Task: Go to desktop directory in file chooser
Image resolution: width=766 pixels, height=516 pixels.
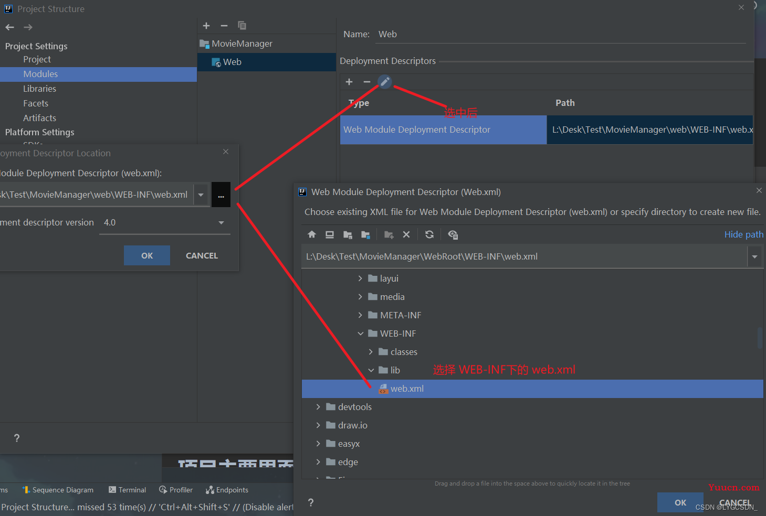Action: coord(330,234)
